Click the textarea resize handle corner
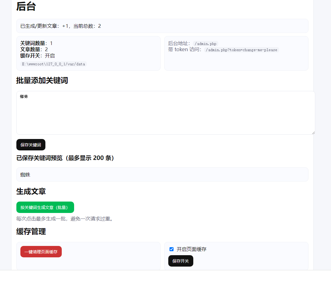 click(x=313, y=133)
